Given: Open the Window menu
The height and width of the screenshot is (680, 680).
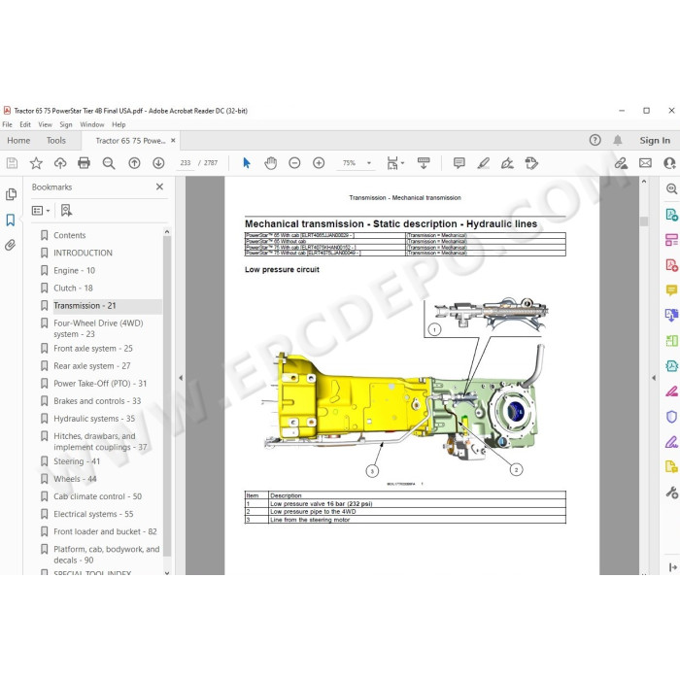Looking at the screenshot, I should coord(92,124).
